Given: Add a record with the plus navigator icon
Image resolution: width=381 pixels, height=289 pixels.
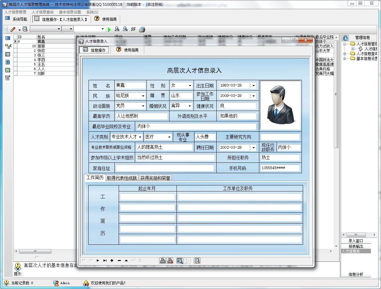Looking at the screenshot, I should tap(112, 260).
